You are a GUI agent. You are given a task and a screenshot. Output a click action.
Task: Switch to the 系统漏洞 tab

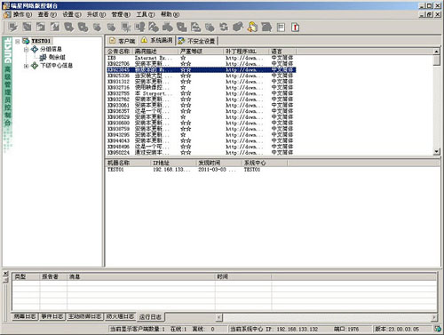[x=156, y=40]
